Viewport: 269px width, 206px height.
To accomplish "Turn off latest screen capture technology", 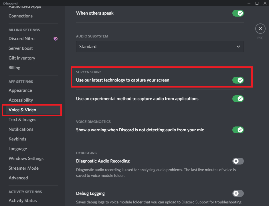I will 238,80.
